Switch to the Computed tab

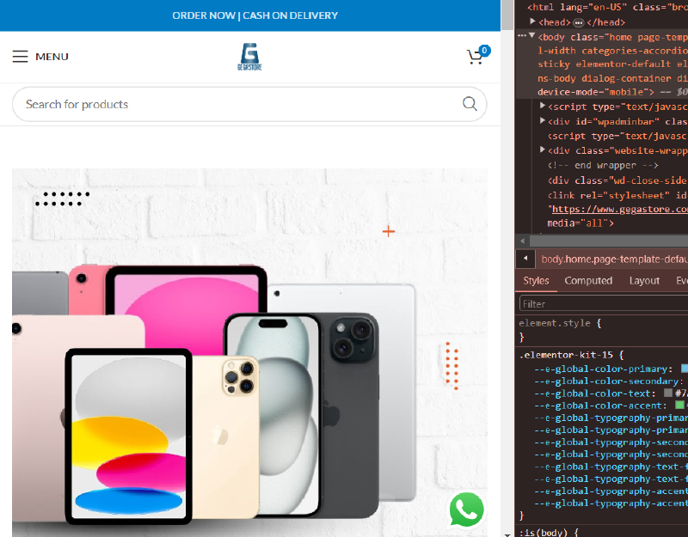[588, 281]
